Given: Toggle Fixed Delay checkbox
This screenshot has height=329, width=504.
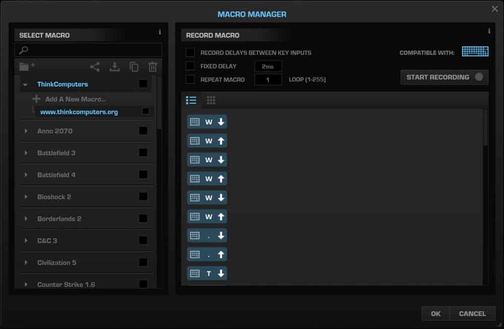Looking at the screenshot, I should (x=190, y=66).
